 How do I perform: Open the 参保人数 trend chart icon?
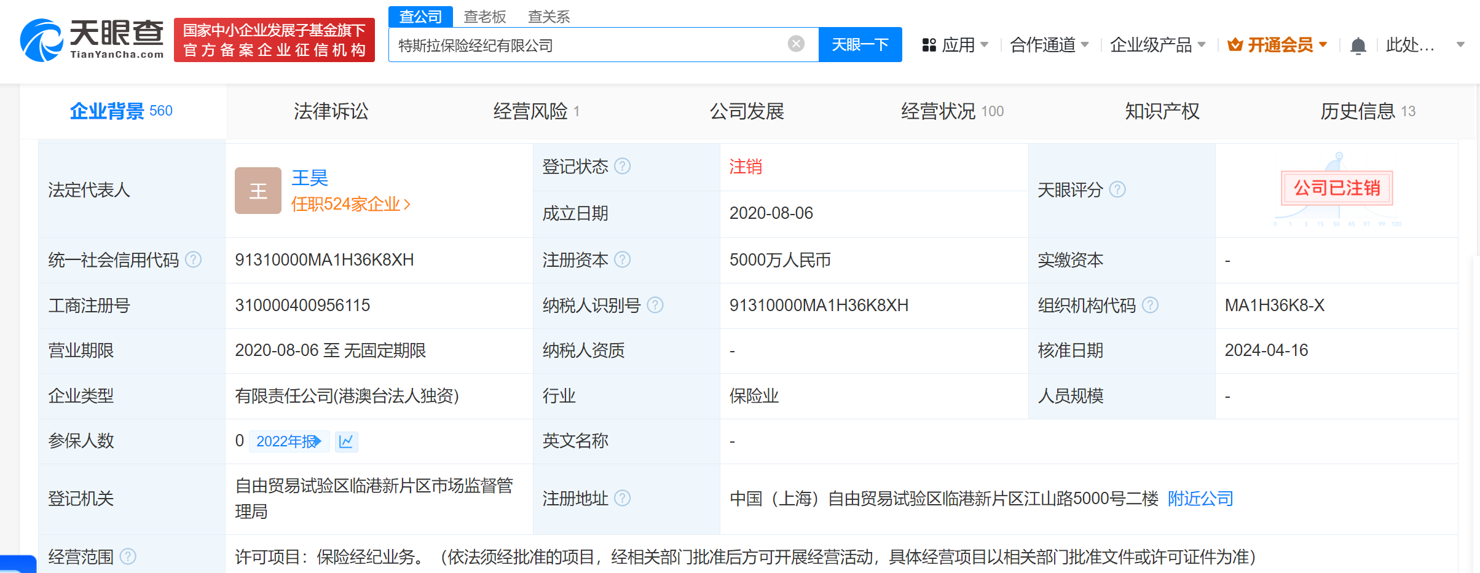[x=346, y=441]
